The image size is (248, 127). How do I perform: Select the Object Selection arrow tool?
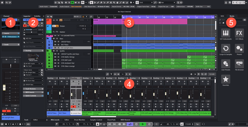(91, 3)
